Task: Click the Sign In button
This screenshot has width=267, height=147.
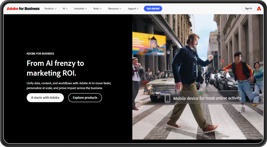Action: 248,8
